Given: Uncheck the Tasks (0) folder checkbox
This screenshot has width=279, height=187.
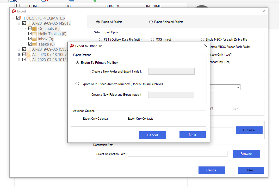Looking at the screenshot, I should (x=30, y=44).
